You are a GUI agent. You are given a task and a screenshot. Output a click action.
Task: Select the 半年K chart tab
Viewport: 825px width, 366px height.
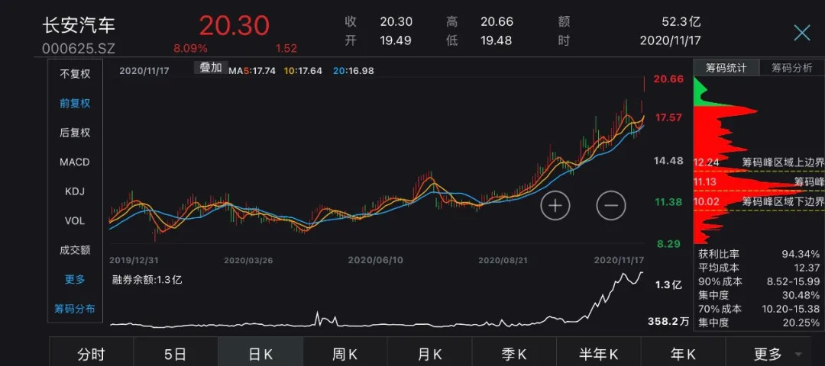click(599, 355)
